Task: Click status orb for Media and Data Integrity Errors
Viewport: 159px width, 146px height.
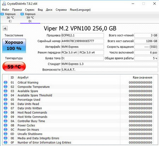Action: [6, 138]
